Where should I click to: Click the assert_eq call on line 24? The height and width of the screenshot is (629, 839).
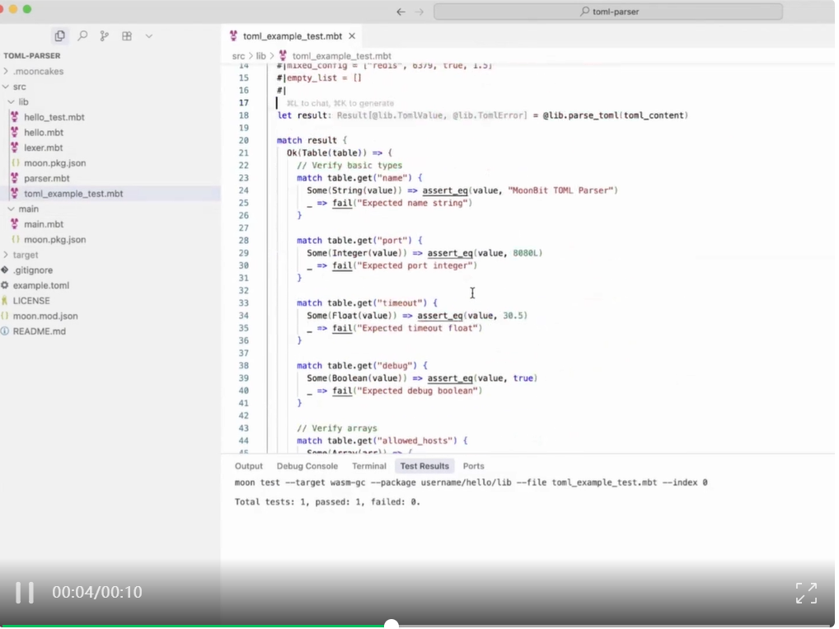(x=445, y=190)
